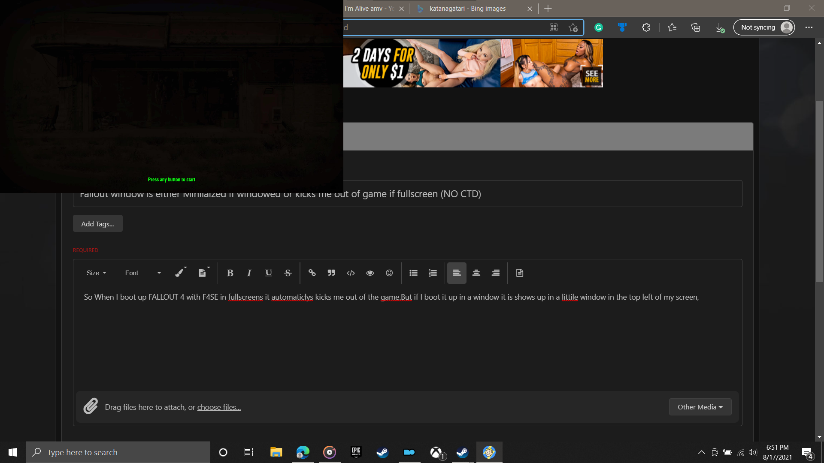
Task: Open the text color brush dropdown
Action: [x=181, y=273]
